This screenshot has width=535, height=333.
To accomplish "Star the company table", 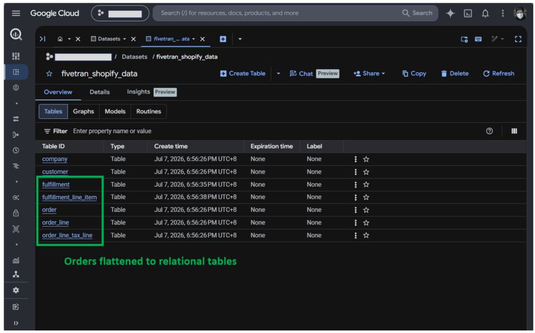I will [366, 159].
